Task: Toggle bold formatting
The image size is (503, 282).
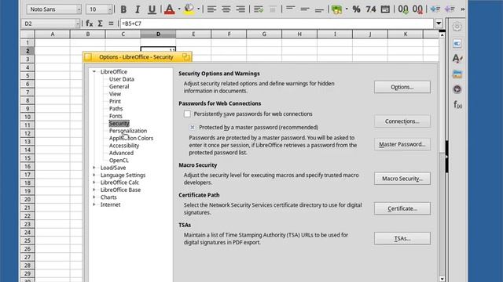Action: pos(123,9)
